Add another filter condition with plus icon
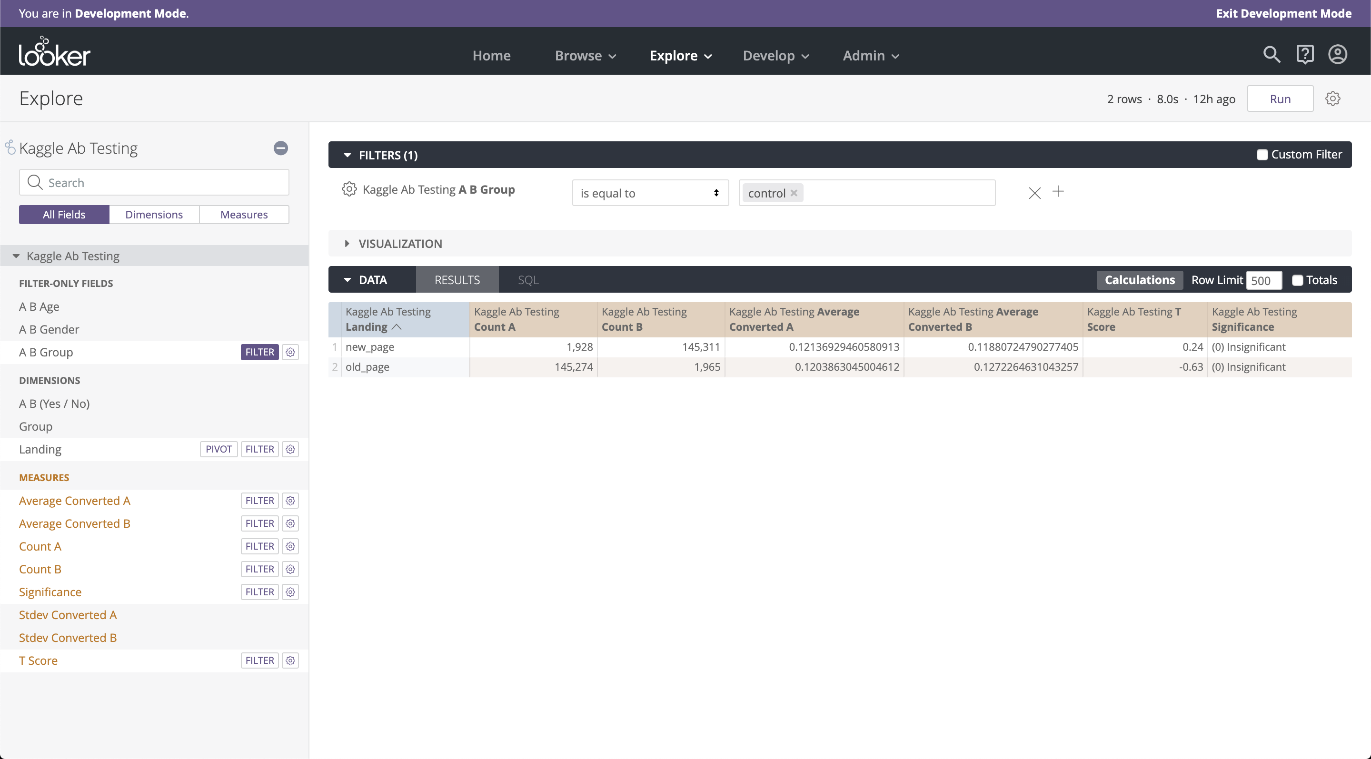 pos(1058,191)
